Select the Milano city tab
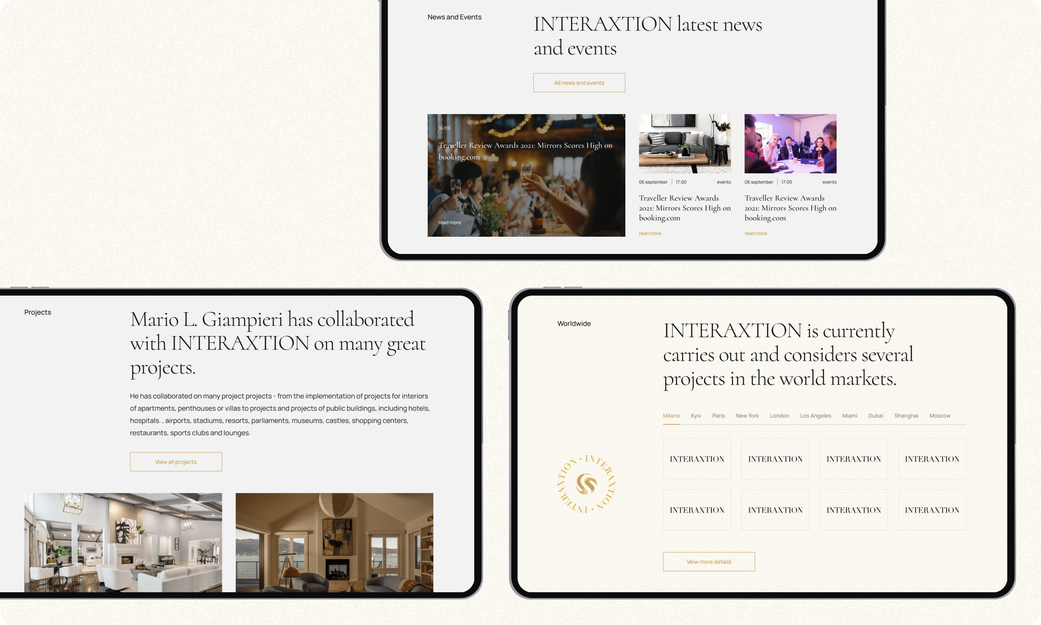This screenshot has height=625, width=1041. point(671,416)
